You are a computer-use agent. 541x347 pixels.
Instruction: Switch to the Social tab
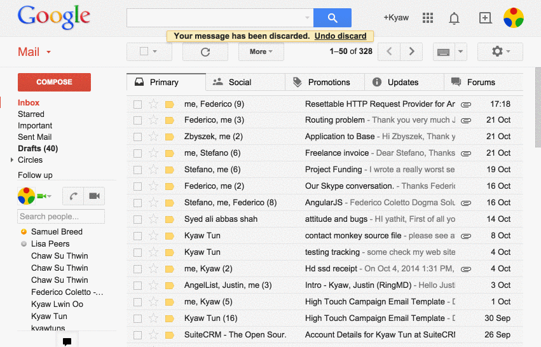point(245,82)
